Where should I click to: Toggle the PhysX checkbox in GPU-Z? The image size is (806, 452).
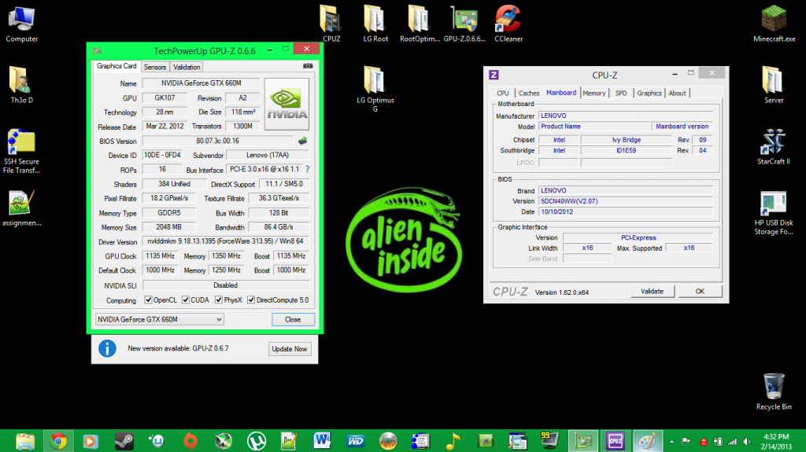(219, 300)
